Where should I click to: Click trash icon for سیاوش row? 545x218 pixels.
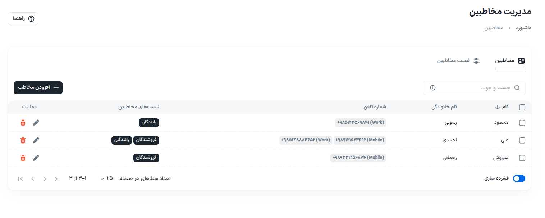(23, 158)
